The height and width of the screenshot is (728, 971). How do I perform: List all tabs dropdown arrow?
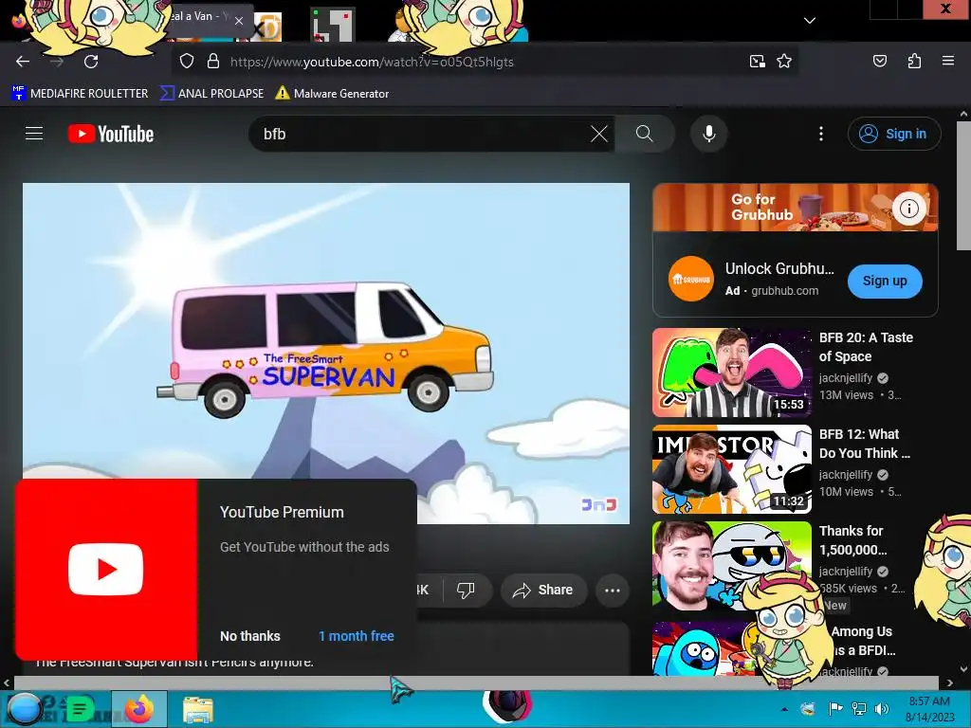point(810,21)
